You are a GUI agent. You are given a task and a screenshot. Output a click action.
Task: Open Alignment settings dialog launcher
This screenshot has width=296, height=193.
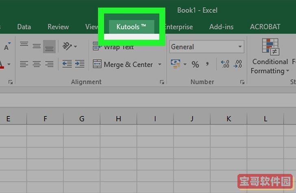point(162,82)
